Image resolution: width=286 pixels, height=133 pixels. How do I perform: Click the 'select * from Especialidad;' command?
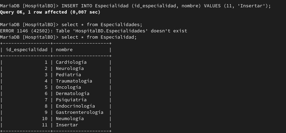pos(99,37)
